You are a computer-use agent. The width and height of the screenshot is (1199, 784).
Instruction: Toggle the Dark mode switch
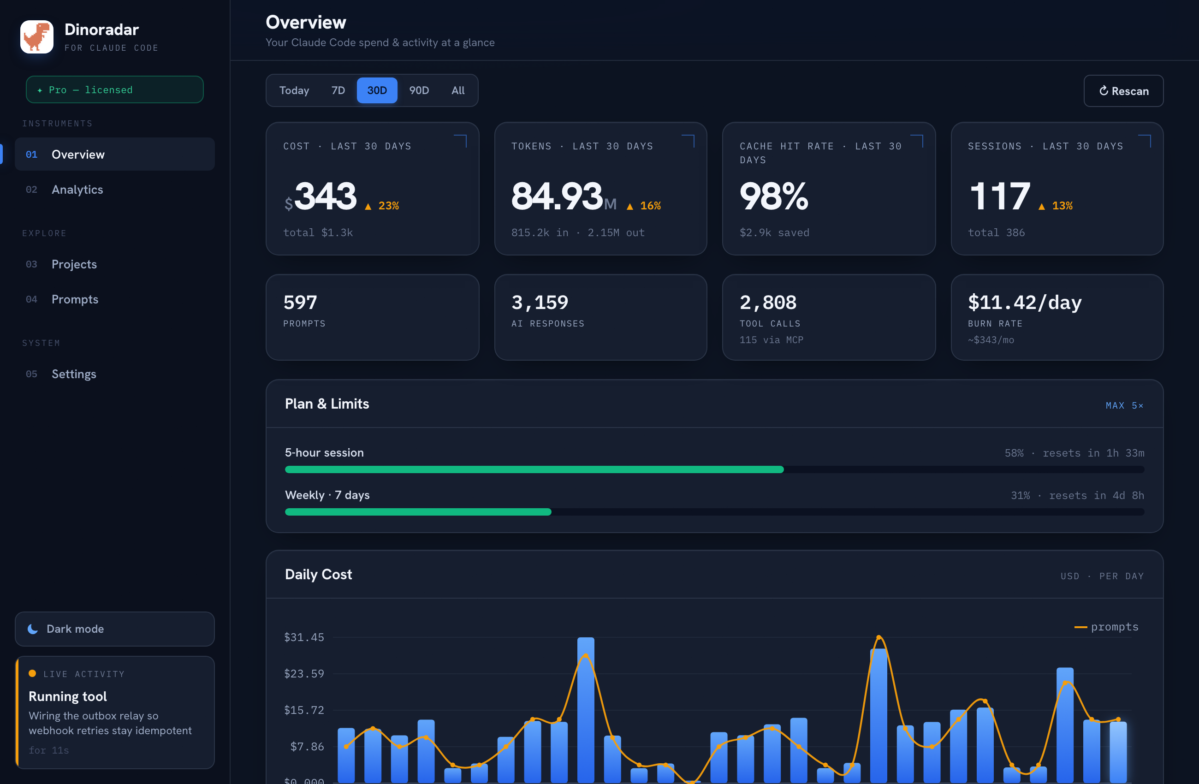(115, 629)
